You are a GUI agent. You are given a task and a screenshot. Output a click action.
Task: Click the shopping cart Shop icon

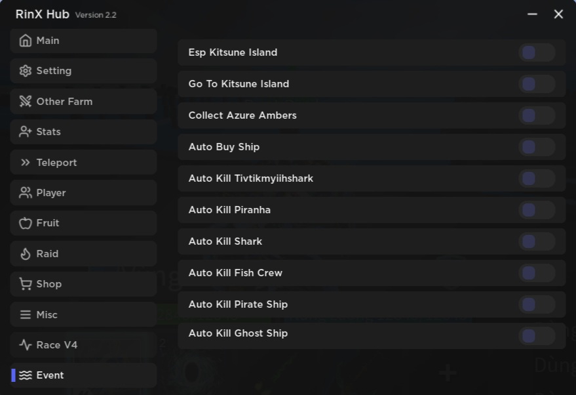pos(26,284)
